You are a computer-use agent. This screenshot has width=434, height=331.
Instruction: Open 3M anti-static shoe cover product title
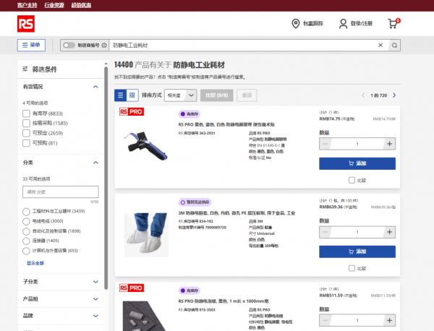click(237, 213)
